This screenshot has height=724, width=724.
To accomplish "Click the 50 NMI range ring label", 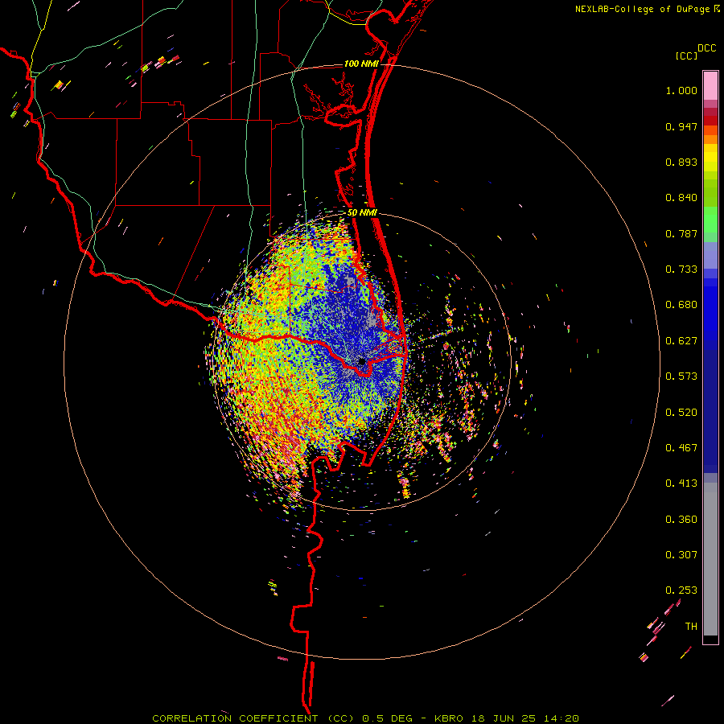I will coord(362,213).
